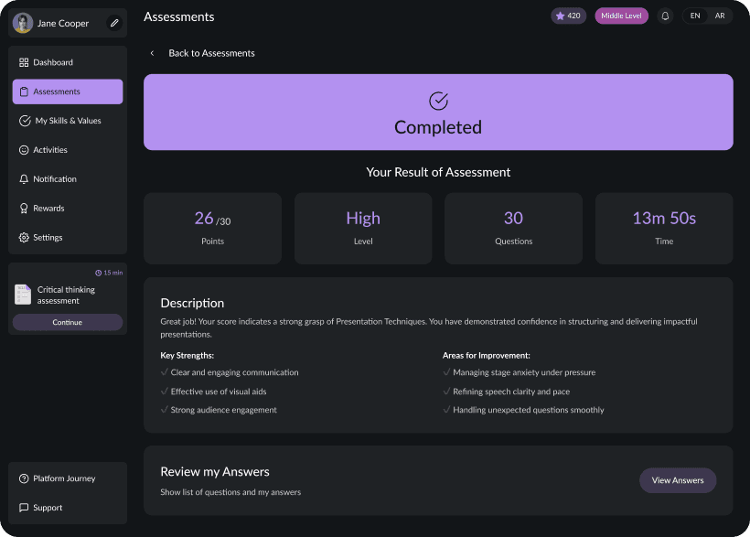
Task: Switch language to EN
Action: coord(695,16)
